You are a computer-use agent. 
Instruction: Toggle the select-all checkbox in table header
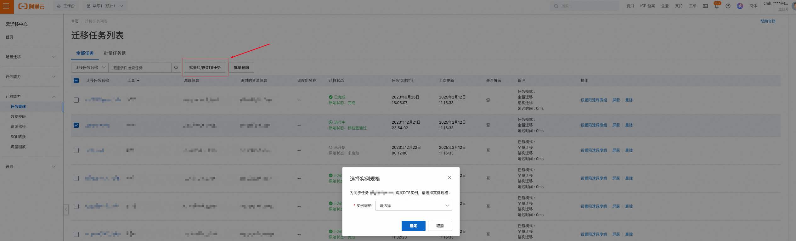(76, 81)
